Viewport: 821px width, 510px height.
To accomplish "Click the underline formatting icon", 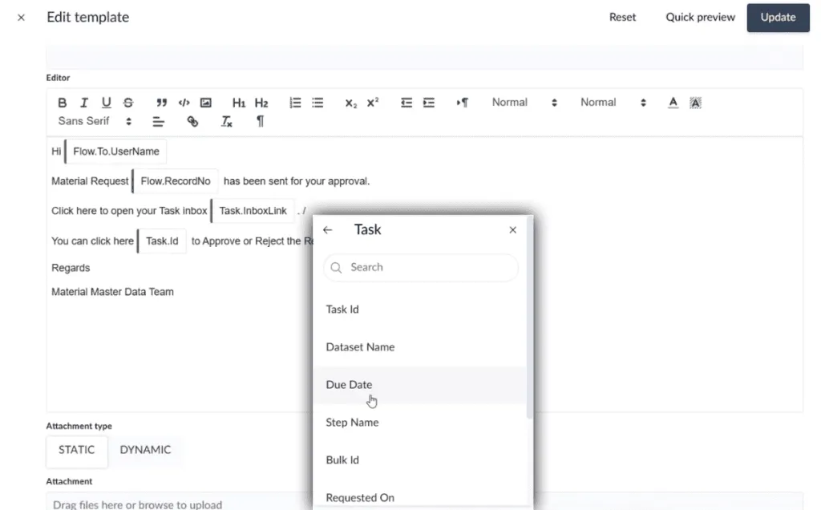I will pyautogui.click(x=106, y=103).
